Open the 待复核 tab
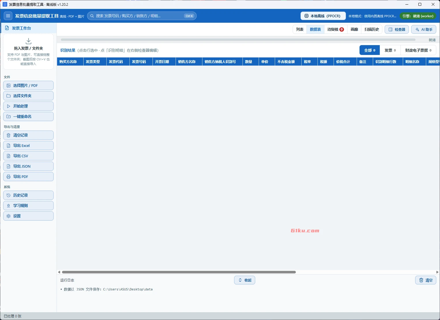 336,30
